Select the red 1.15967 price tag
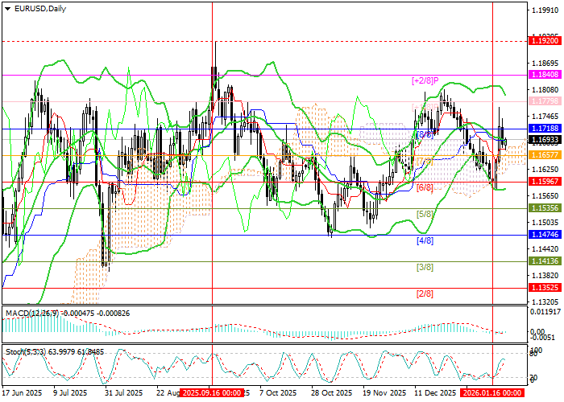The image size is (564, 402). pyautogui.click(x=544, y=182)
